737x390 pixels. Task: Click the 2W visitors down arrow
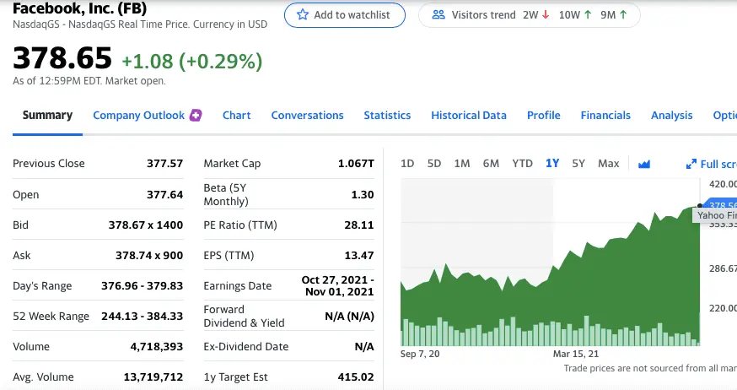(546, 15)
